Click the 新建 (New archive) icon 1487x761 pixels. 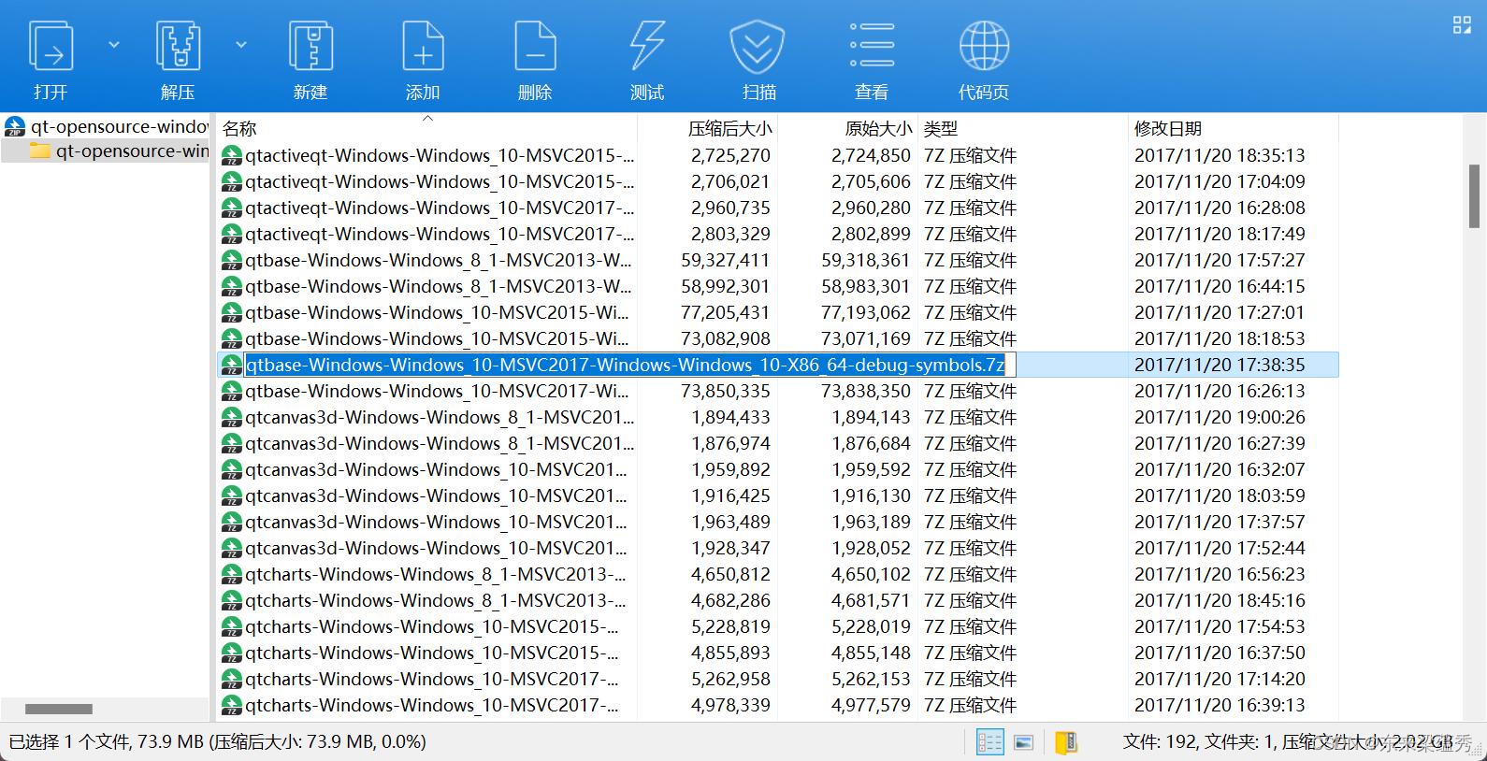click(310, 47)
